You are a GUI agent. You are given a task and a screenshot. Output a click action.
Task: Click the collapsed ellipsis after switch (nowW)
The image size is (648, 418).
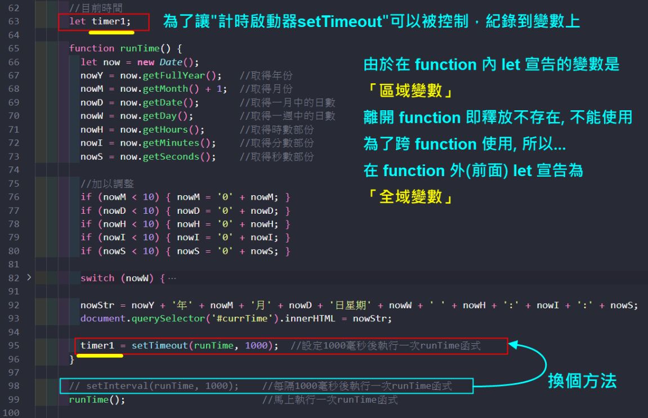(x=172, y=278)
